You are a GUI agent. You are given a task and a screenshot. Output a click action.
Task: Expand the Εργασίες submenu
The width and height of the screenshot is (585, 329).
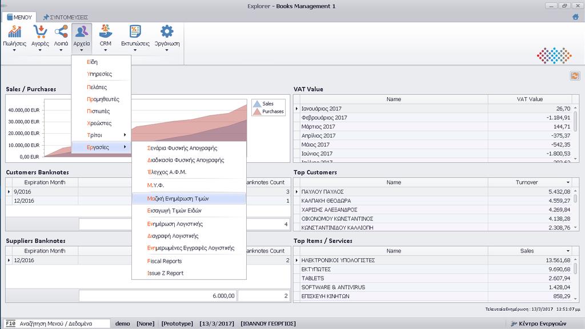[x=101, y=147]
